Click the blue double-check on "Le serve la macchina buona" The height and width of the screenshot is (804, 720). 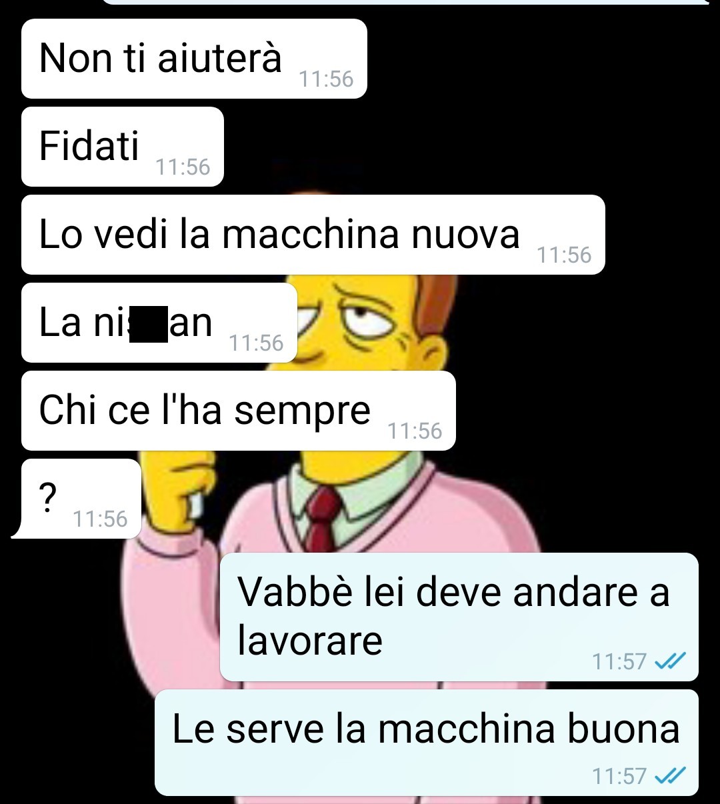[x=670, y=775]
